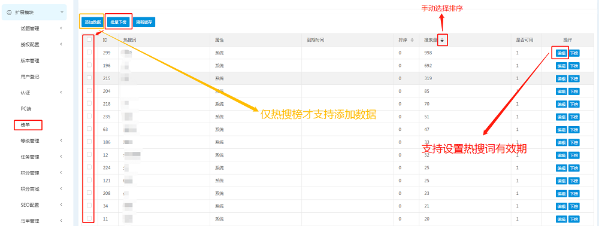Viewport: 599px width, 226px height.
Task: Expand the 认证 submenu chevron
Action: point(61,92)
